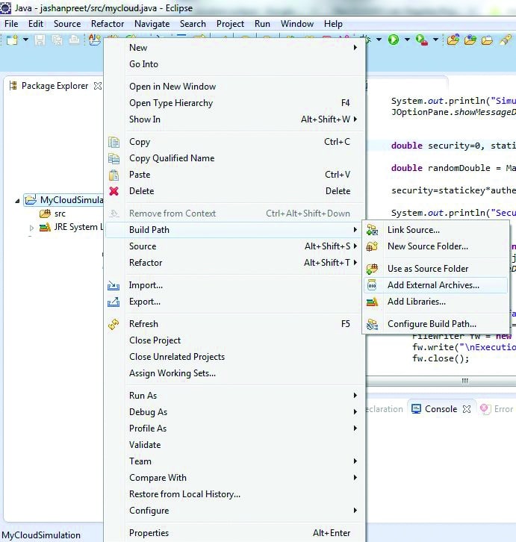The width and height of the screenshot is (516, 542).
Task: Close the Package Explorer view tab
Action: [97, 86]
